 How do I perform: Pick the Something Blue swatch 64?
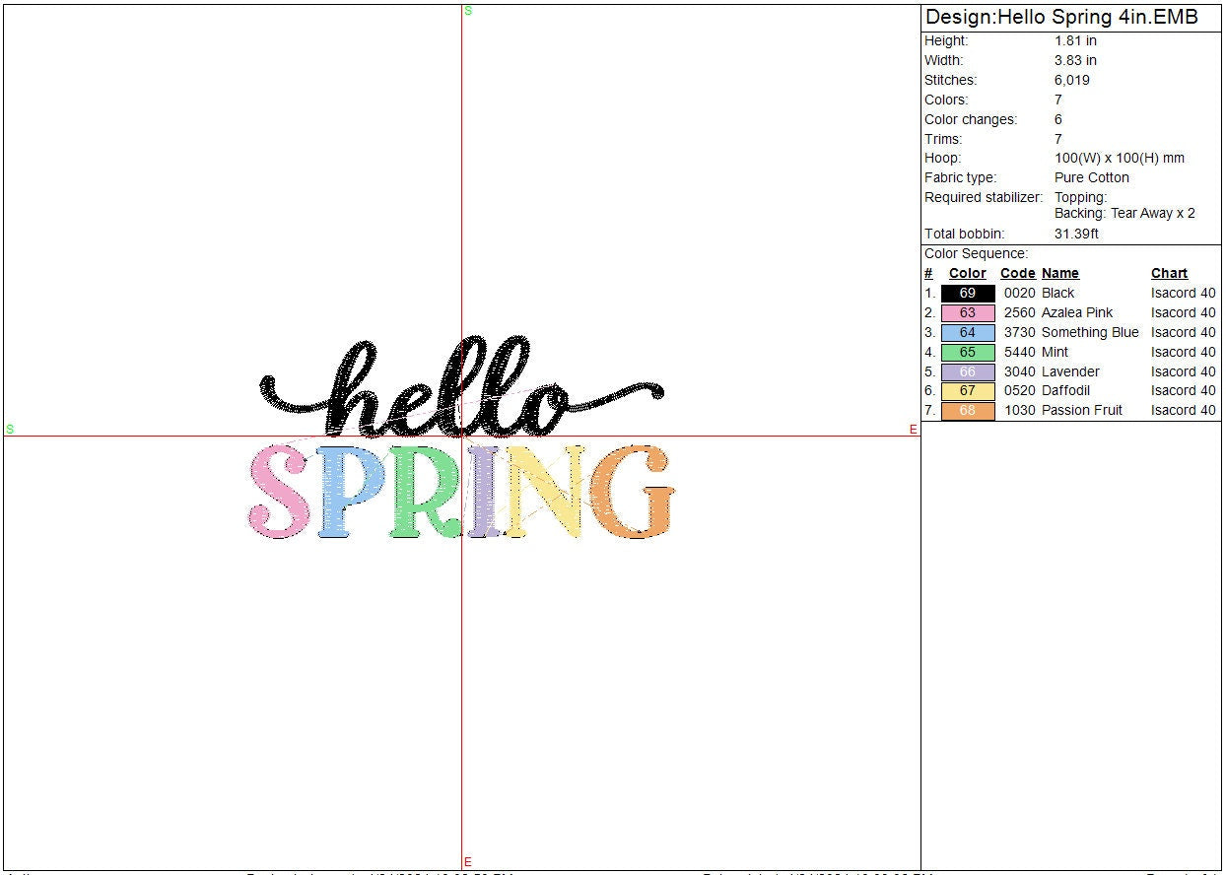click(x=967, y=333)
